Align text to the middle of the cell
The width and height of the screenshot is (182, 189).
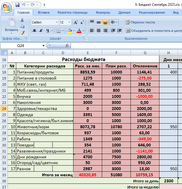point(99,22)
